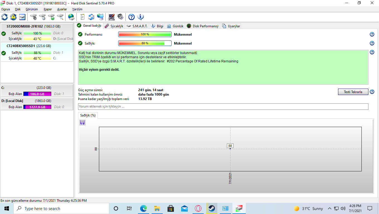Click the help icon next to Saðlýk bar
The height and width of the screenshot is (214, 379).
(x=372, y=43)
